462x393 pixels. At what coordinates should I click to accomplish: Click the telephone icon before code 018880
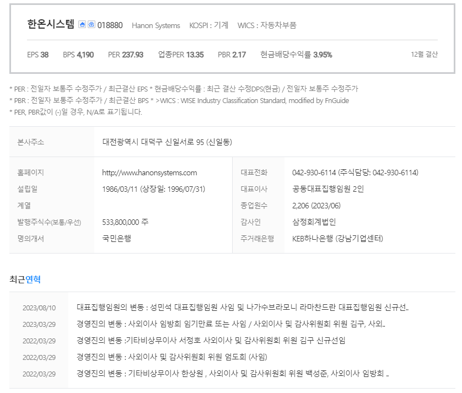point(92,24)
